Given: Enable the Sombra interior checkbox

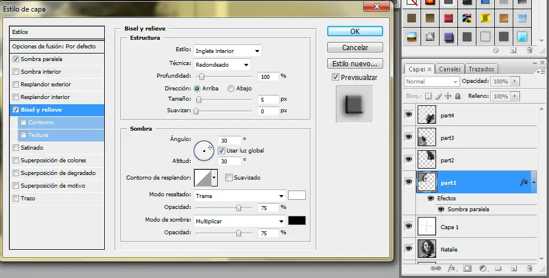Looking at the screenshot, I should (x=16, y=72).
